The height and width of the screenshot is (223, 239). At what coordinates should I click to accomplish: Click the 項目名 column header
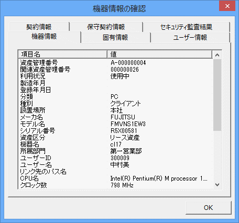pos(62,54)
